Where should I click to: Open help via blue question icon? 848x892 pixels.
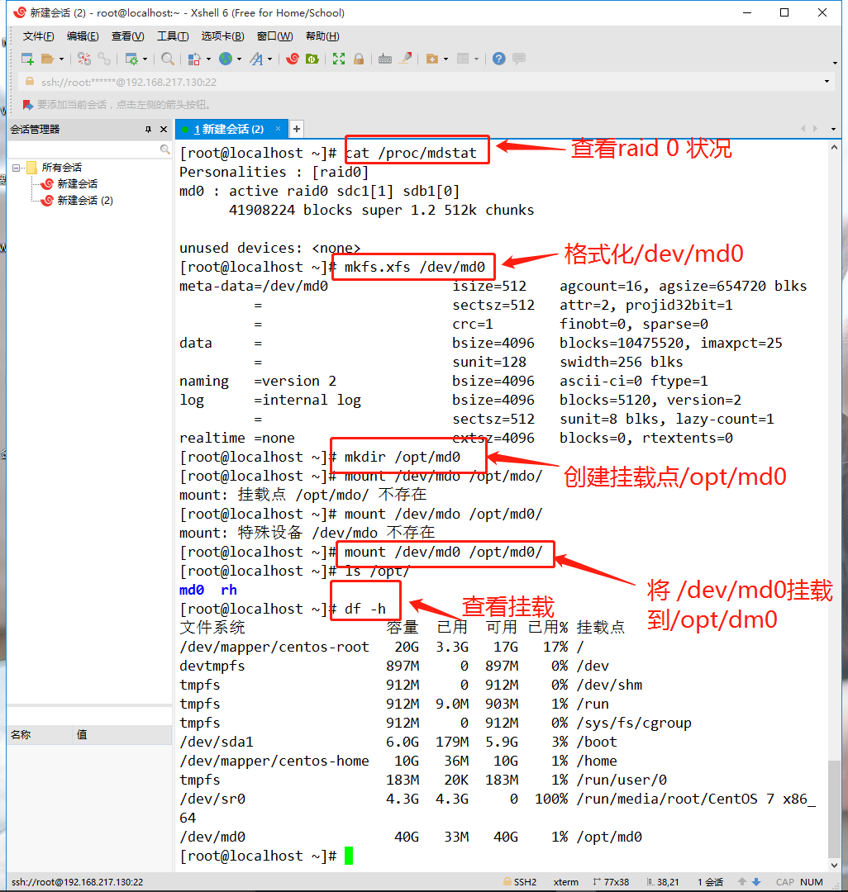pyautogui.click(x=499, y=59)
